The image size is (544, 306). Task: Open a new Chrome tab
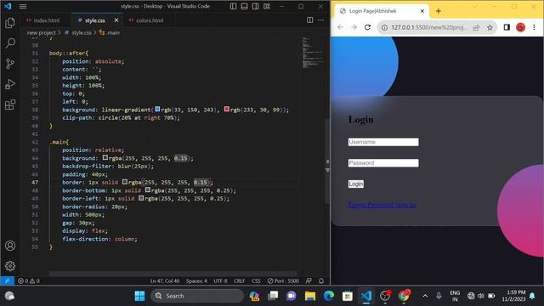pyautogui.click(x=439, y=11)
